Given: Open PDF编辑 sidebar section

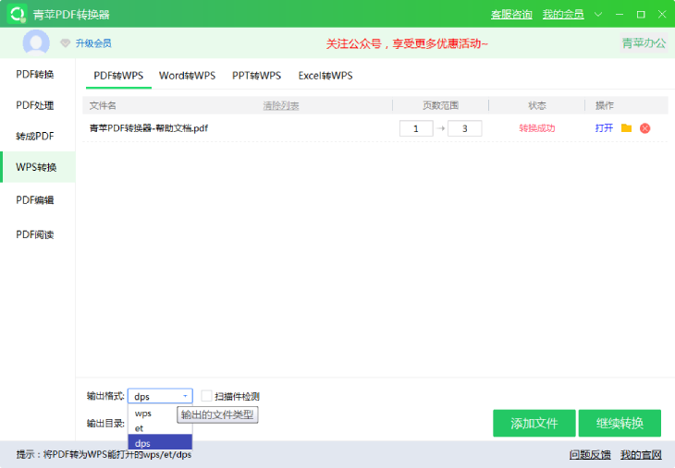Looking at the screenshot, I should [x=38, y=199].
